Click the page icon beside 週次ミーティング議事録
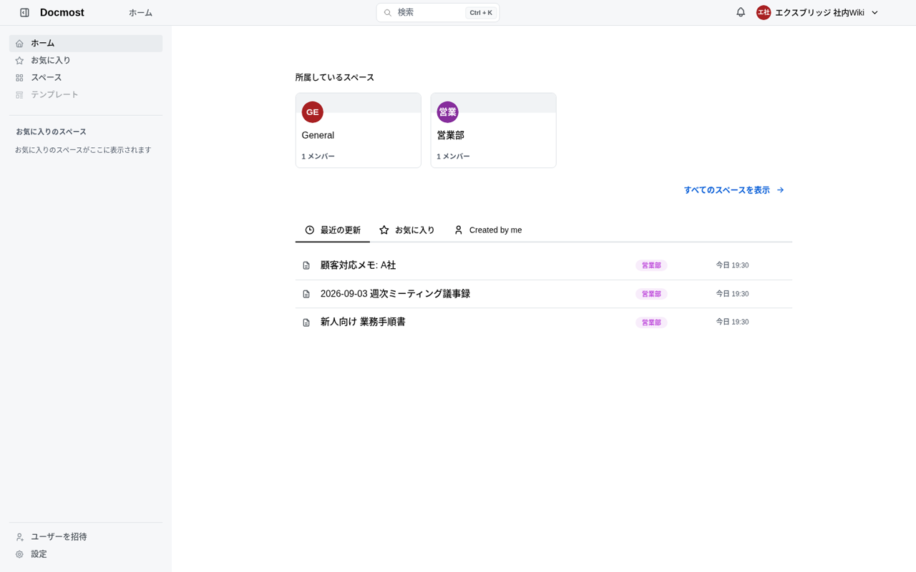 click(x=306, y=294)
